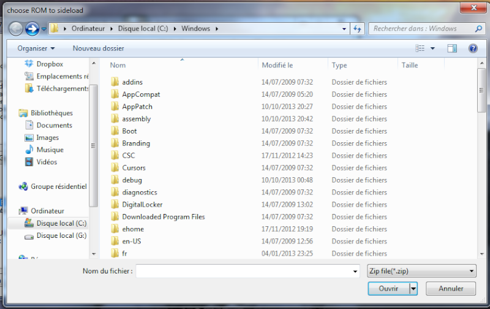Click navigation pane scrollbar down arrow
490x309 pixels.
point(94,254)
